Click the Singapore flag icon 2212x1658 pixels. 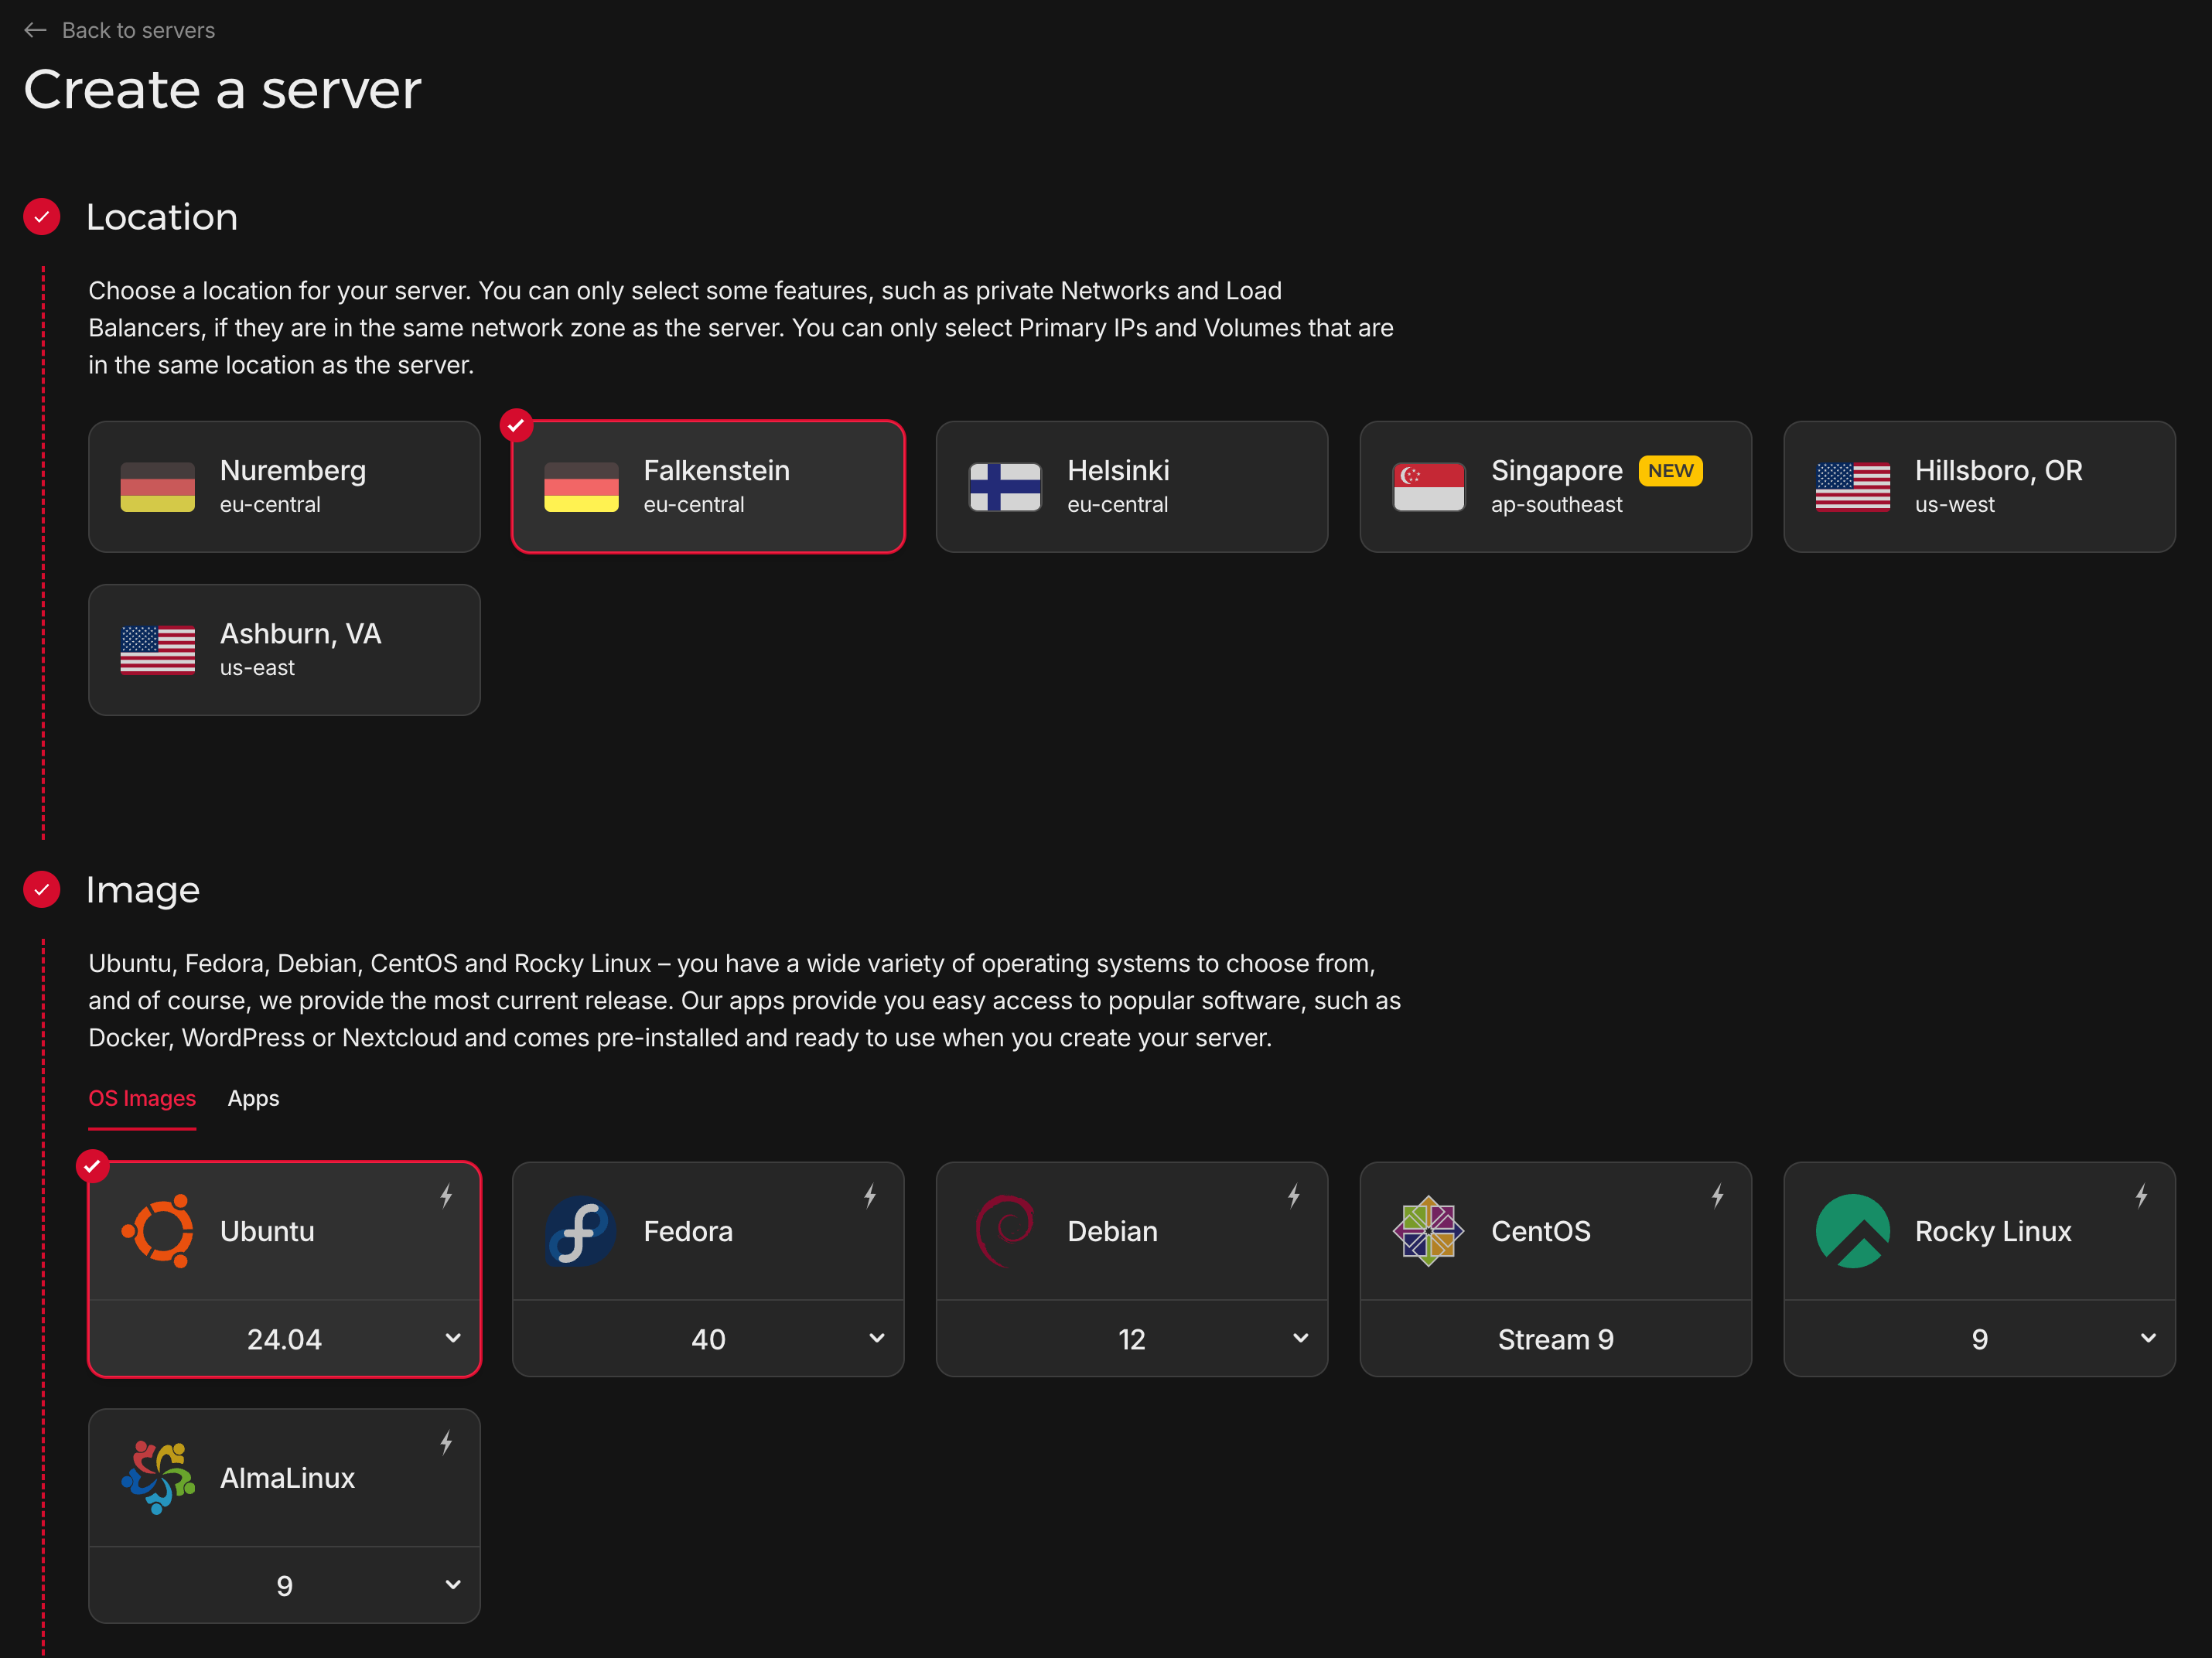[x=1429, y=487]
